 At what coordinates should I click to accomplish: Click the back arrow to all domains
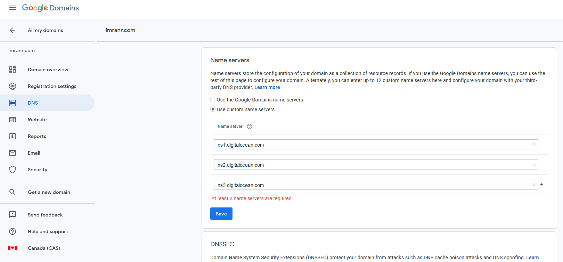(13, 30)
